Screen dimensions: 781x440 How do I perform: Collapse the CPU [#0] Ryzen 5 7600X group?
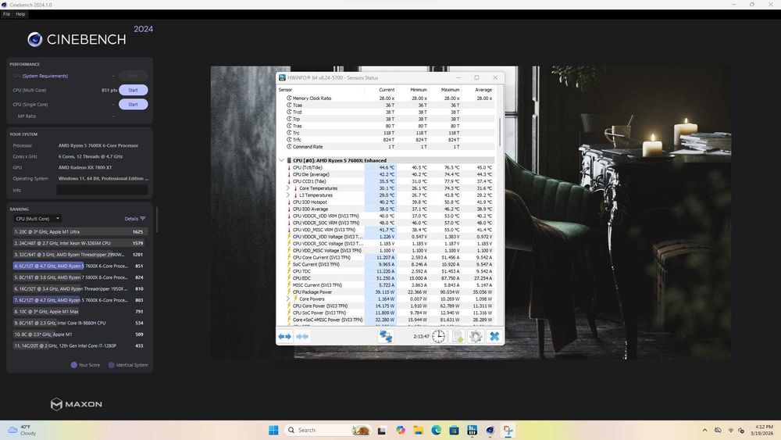click(281, 160)
